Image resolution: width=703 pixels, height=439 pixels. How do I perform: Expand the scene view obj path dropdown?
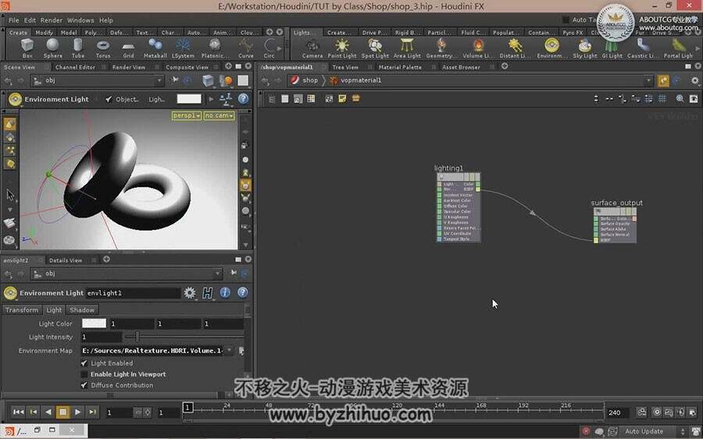pos(159,80)
